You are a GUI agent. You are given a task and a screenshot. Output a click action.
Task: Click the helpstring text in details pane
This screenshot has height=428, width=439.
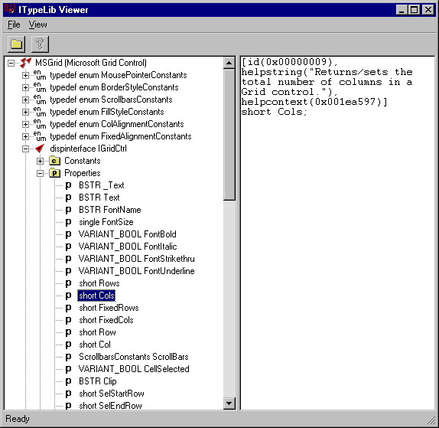pos(327,82)
